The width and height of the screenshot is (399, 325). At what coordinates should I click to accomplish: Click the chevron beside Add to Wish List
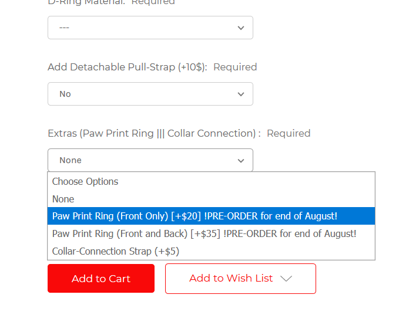[x=286, y=279]
